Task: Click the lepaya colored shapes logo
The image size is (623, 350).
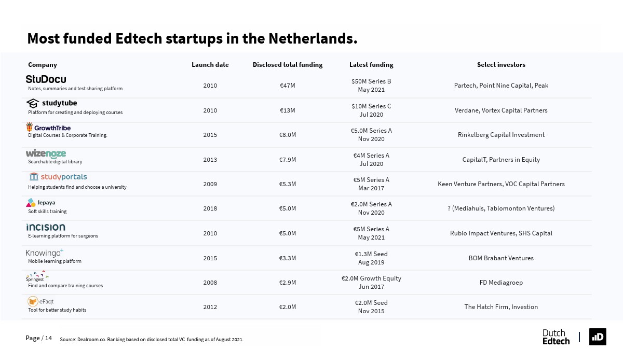Action: pos(31,202)
